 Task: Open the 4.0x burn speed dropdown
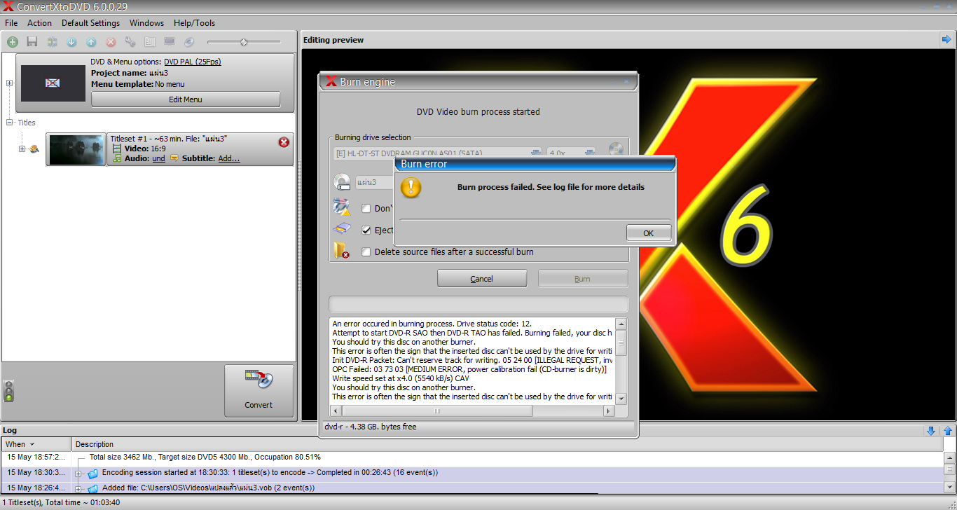point(589,153)
